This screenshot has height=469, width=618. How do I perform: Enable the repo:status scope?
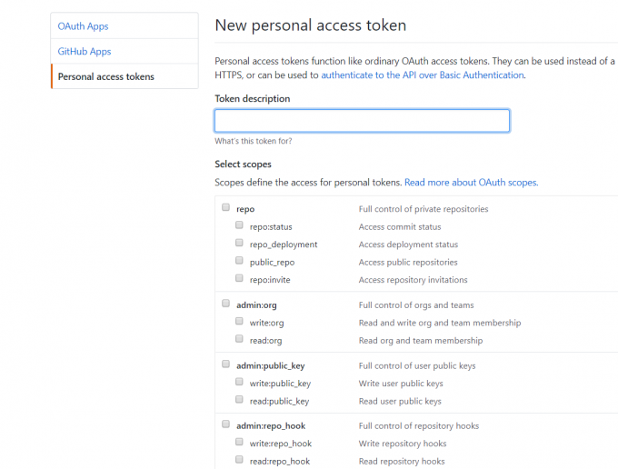239,225
